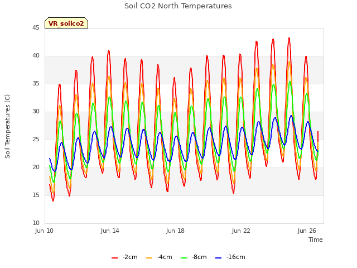357x268 pixels.
Task: Click the Time axis label
Action: [x=316, y=240]
